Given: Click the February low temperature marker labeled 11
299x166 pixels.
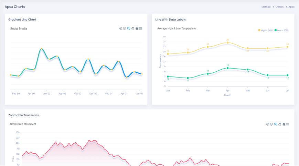Looking at the screenshot, I should tap(188, 78).
